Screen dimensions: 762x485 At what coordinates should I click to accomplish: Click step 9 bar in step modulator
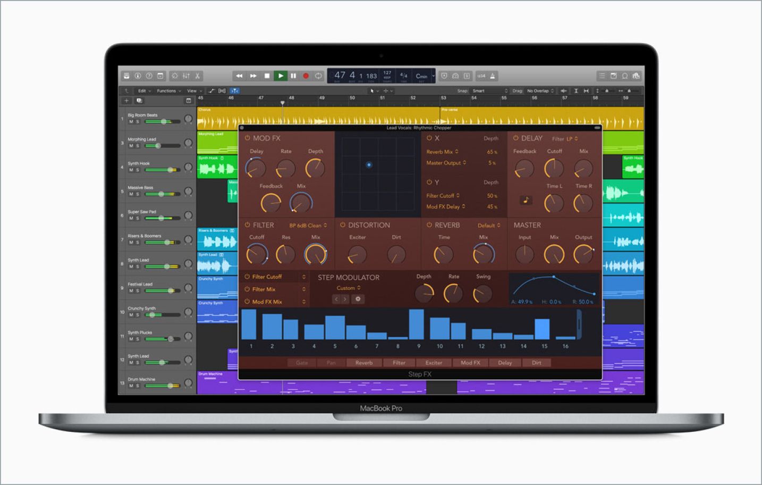(416, 324)
